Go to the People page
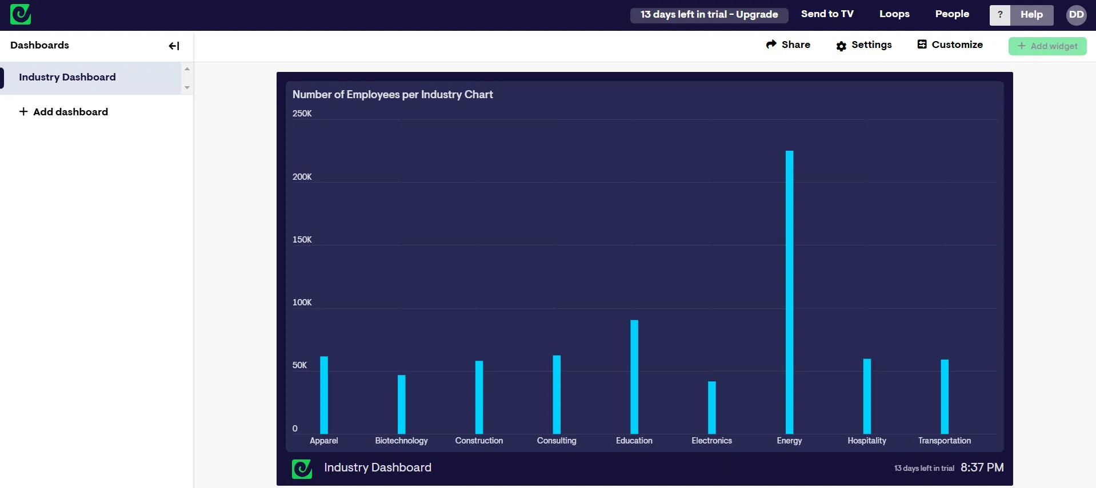This screenshot has width=1096, height=488. [x=951, y=14]
